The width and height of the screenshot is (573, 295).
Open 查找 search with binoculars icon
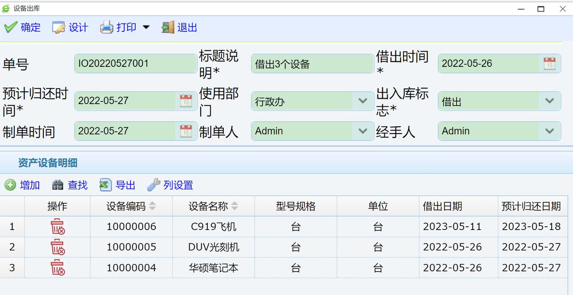pyautogui.click(x=58, y=185)
